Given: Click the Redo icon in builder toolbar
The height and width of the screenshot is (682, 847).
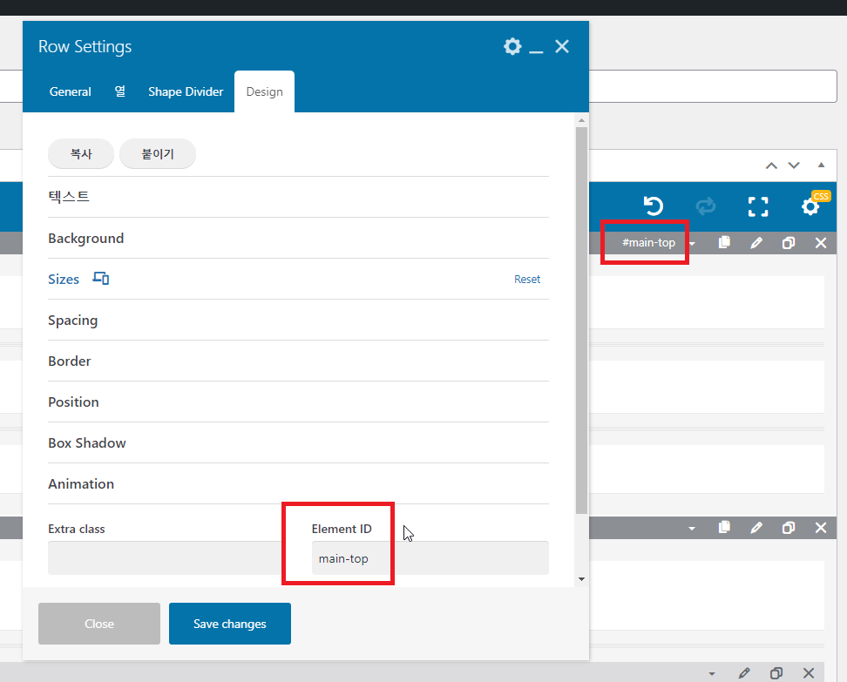Looking at the screenshot, I should pyautogui.click(x=706, y=206).
